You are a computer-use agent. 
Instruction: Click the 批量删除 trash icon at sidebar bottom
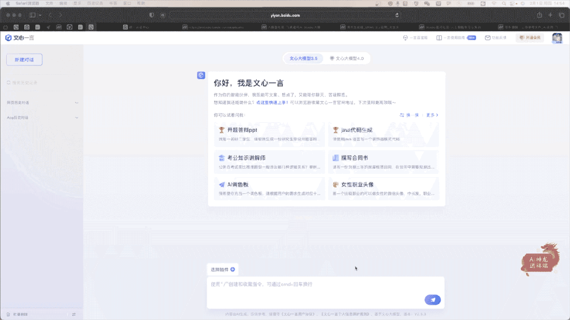click(x=8, y=315)
